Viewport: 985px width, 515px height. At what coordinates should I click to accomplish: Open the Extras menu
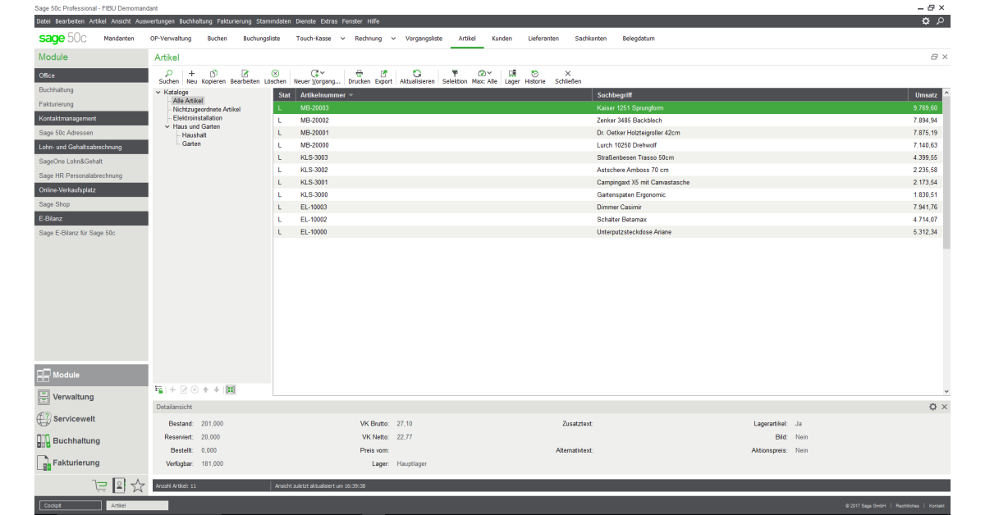328,21
